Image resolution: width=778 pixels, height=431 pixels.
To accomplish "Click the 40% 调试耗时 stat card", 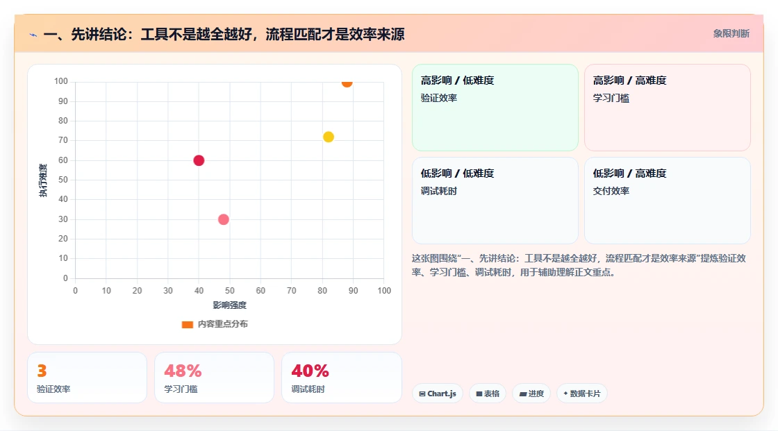I will tap(341, 378).
